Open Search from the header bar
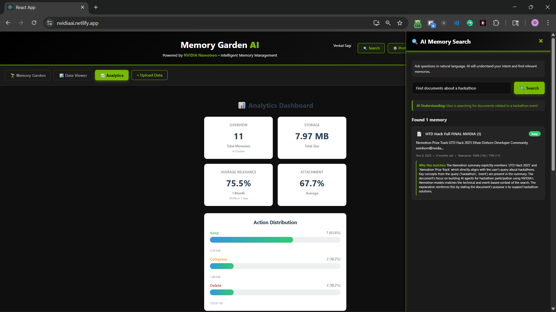The height and width of the screenshot is (312, 556). click(x=371, y=48)
